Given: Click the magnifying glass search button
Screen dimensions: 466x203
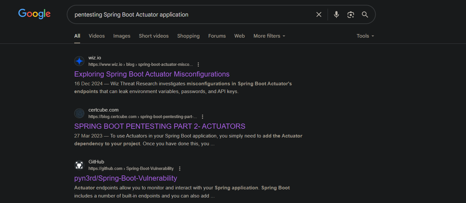Looking at the screenshot, I should (365, 15).
